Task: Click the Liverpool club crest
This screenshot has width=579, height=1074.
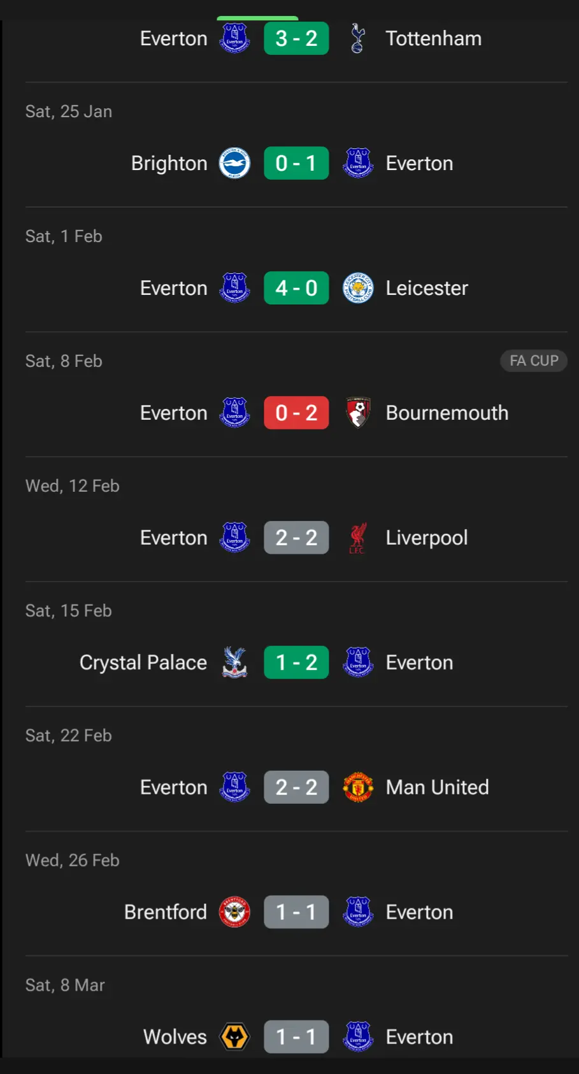Action: (358, 538)
